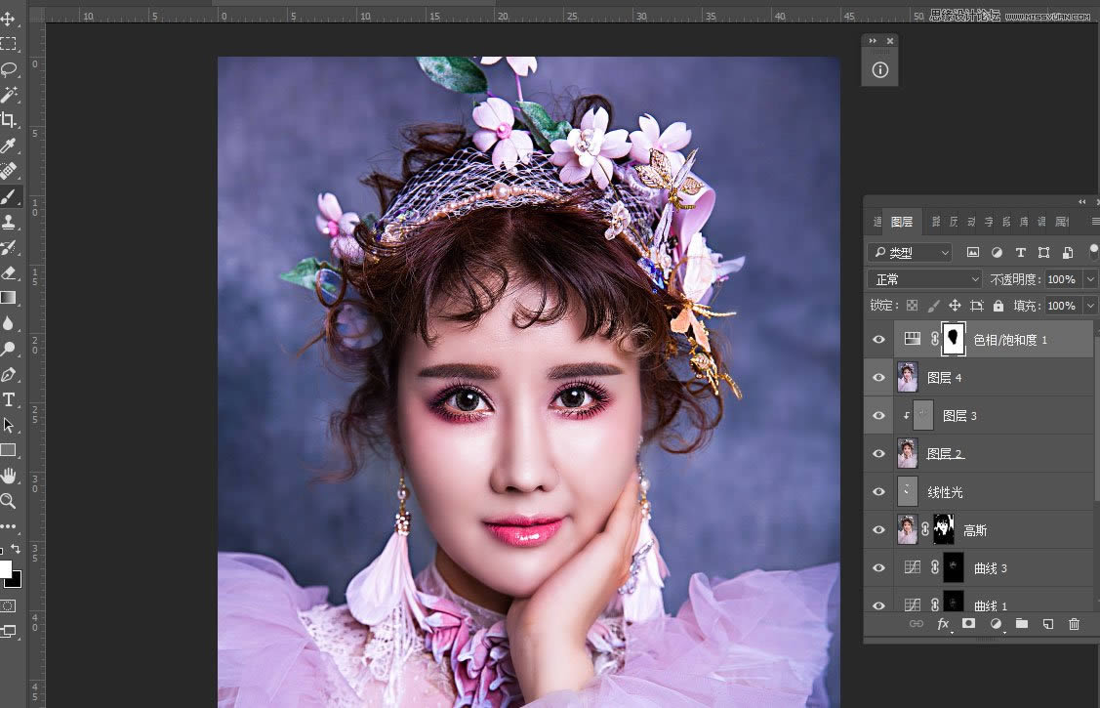1100x708 pixels.
Task: Select the Crop tool
Action: coord(9,119)
